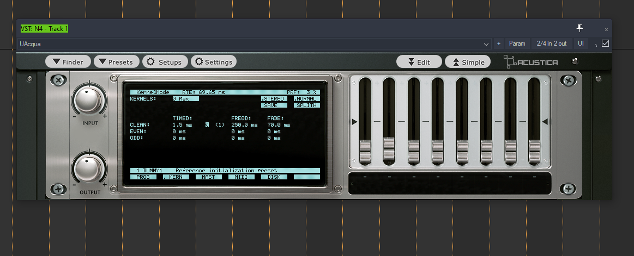The height and width of the screenshot is (256, 634).
Task: Select the CLEAN FREQD 250.0 ms value
Action: 244,125
